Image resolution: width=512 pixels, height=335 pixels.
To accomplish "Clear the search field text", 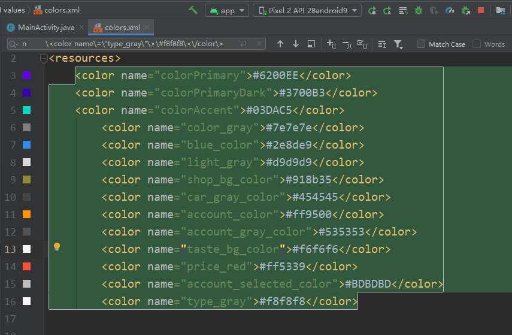I will (x=259, y=44).
